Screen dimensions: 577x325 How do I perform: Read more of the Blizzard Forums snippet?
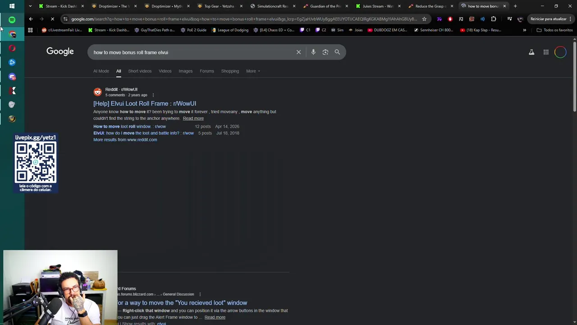coord(215,317)
